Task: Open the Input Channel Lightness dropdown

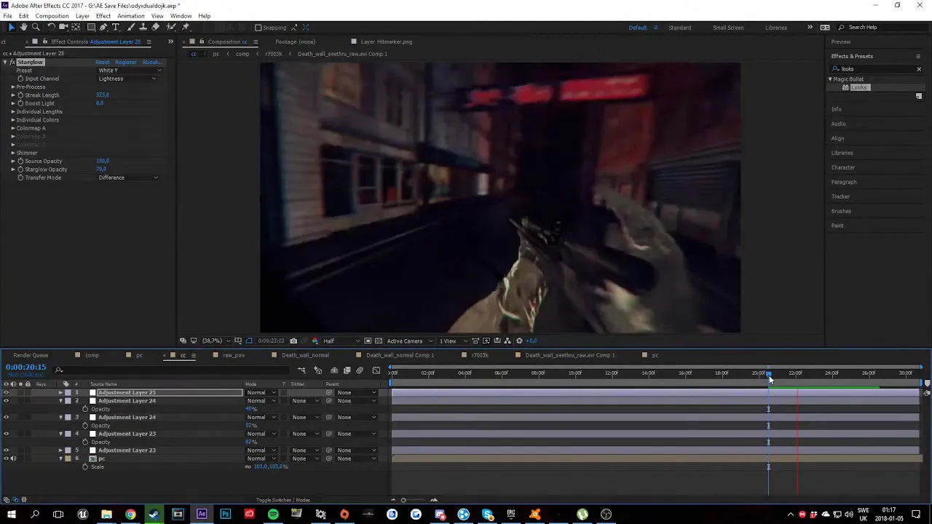Action: 127,79
